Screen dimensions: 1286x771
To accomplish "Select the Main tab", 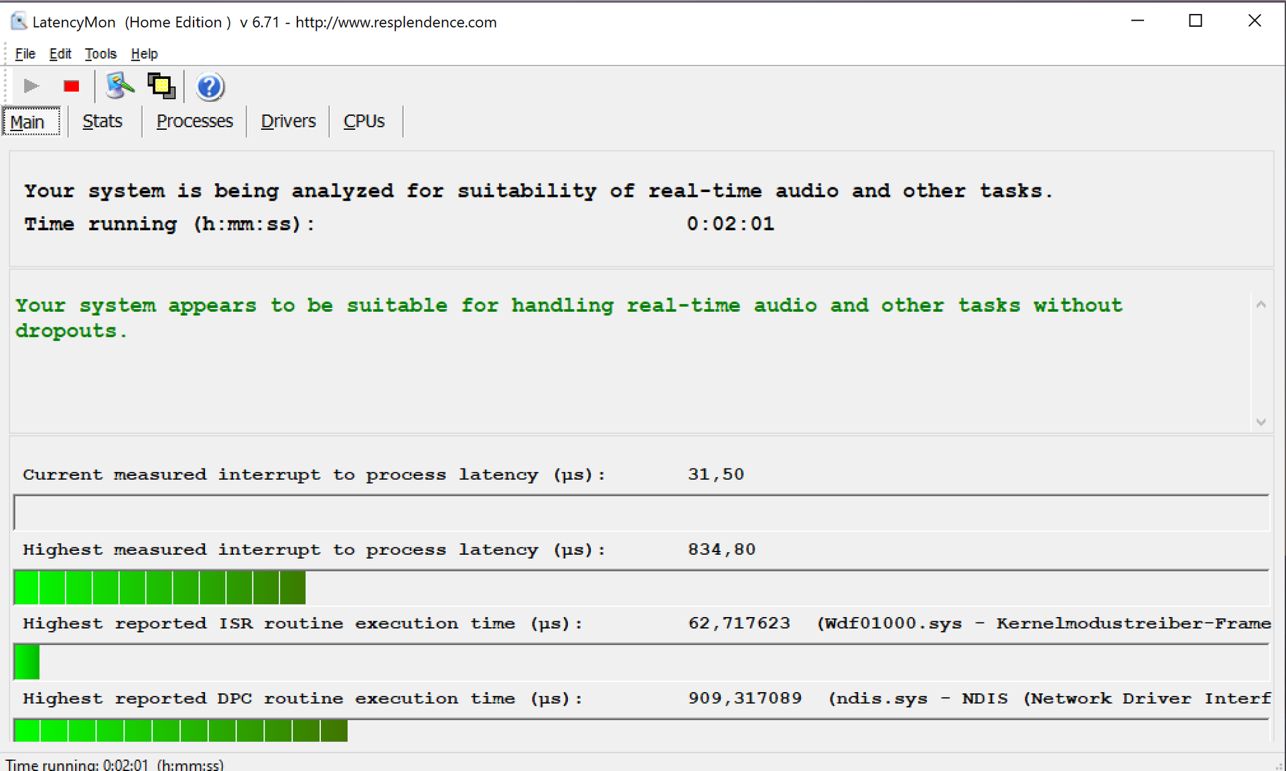I will click(x=27, y=122).
